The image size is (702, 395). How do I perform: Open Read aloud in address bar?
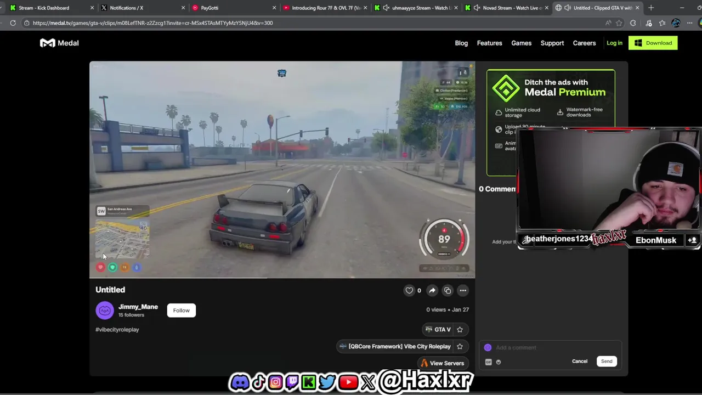click(608, 23)
